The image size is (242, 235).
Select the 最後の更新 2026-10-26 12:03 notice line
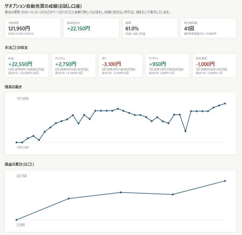point(88,12)
